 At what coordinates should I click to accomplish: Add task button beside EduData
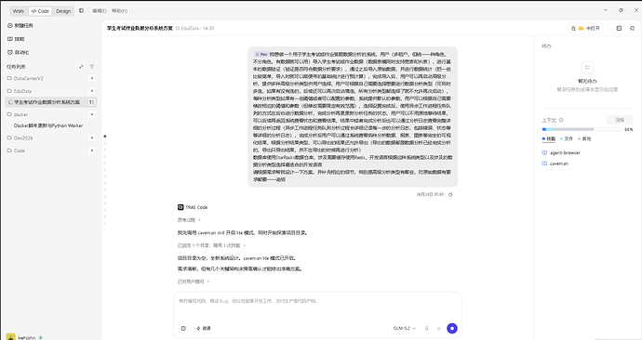(92, 91)
